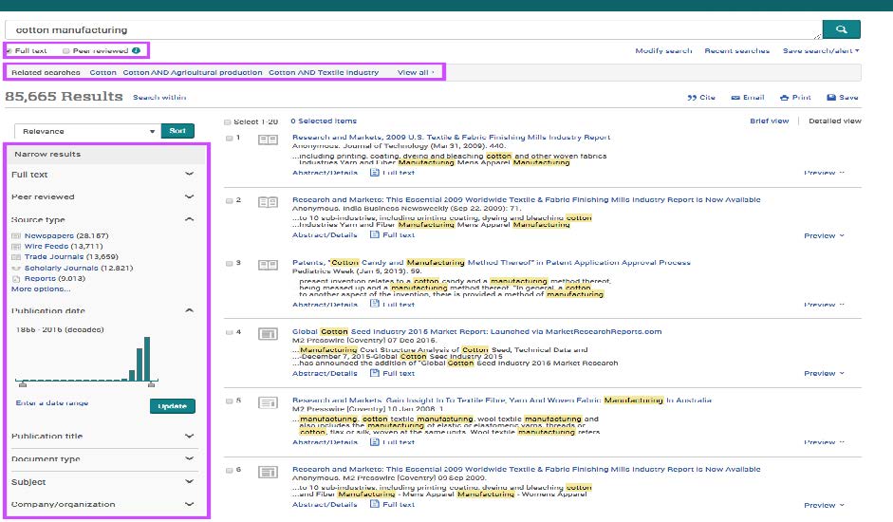Check the box for result 5

[x=229, y=401]
